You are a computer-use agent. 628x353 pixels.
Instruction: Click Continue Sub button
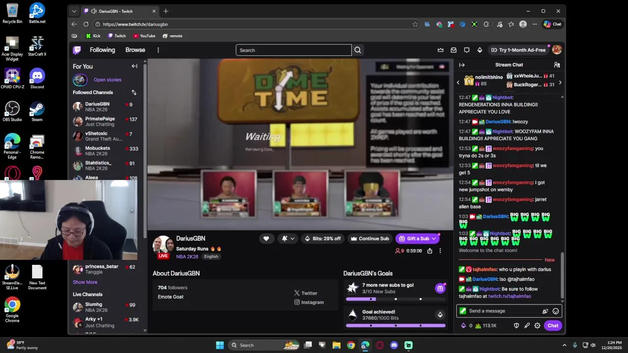click(x=370, y=239)
